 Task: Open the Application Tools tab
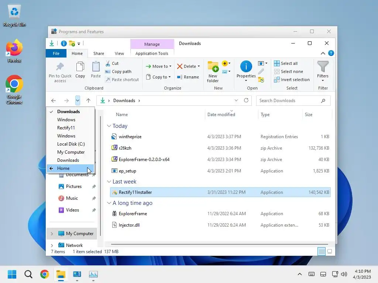point(152,53)
